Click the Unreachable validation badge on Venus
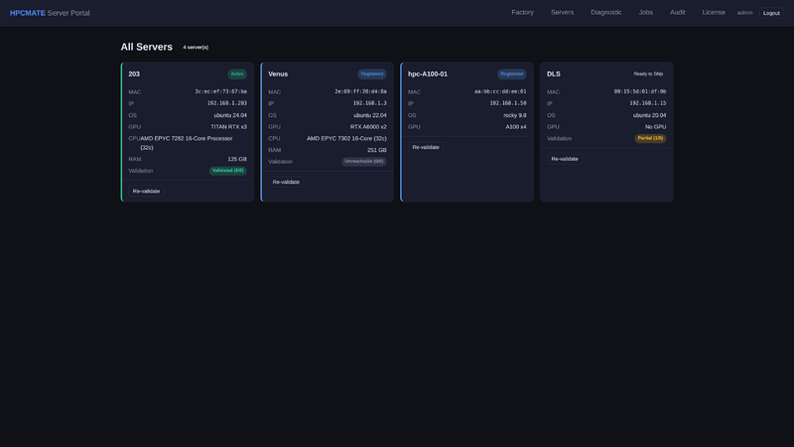Screen dimensions: 794x447 (363, 162)
